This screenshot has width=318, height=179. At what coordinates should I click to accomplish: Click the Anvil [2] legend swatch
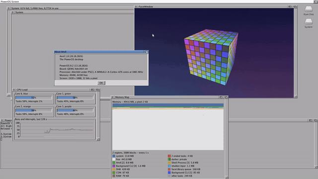point(114,163)
